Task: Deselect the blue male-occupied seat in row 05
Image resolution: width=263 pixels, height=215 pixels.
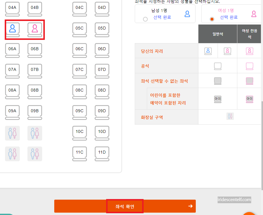Action: [12, 30]
